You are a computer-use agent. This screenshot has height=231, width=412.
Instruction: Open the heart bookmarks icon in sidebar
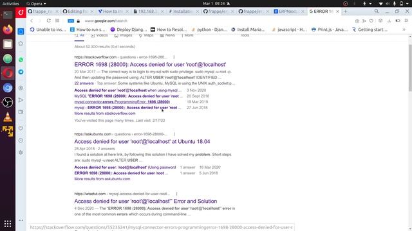pos(21,128)
